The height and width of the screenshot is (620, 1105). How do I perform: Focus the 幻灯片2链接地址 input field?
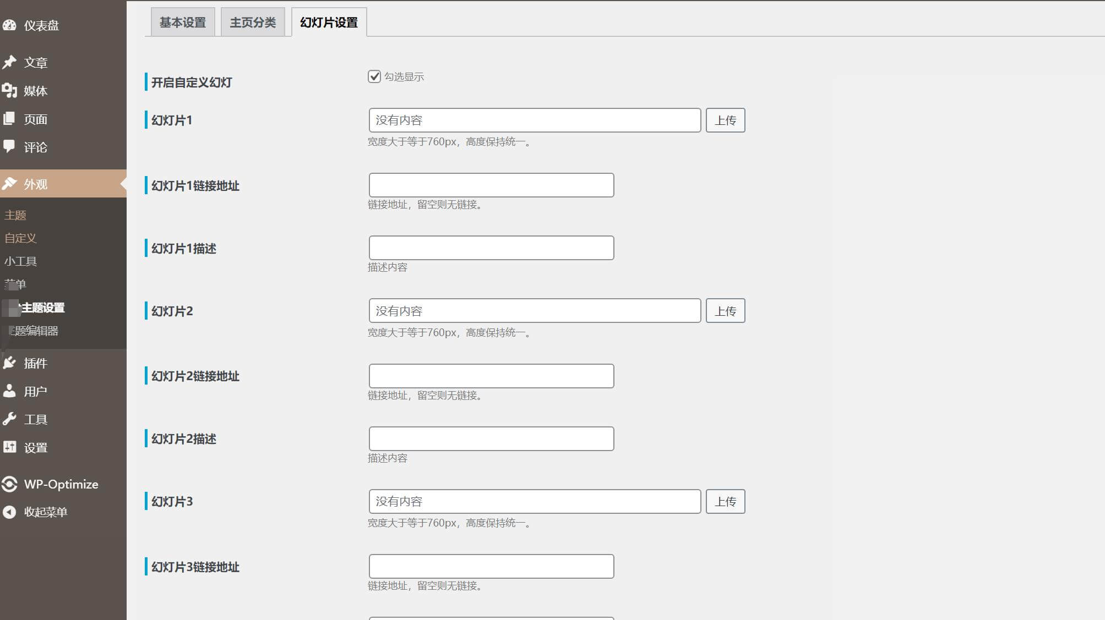tap(491, 376)
